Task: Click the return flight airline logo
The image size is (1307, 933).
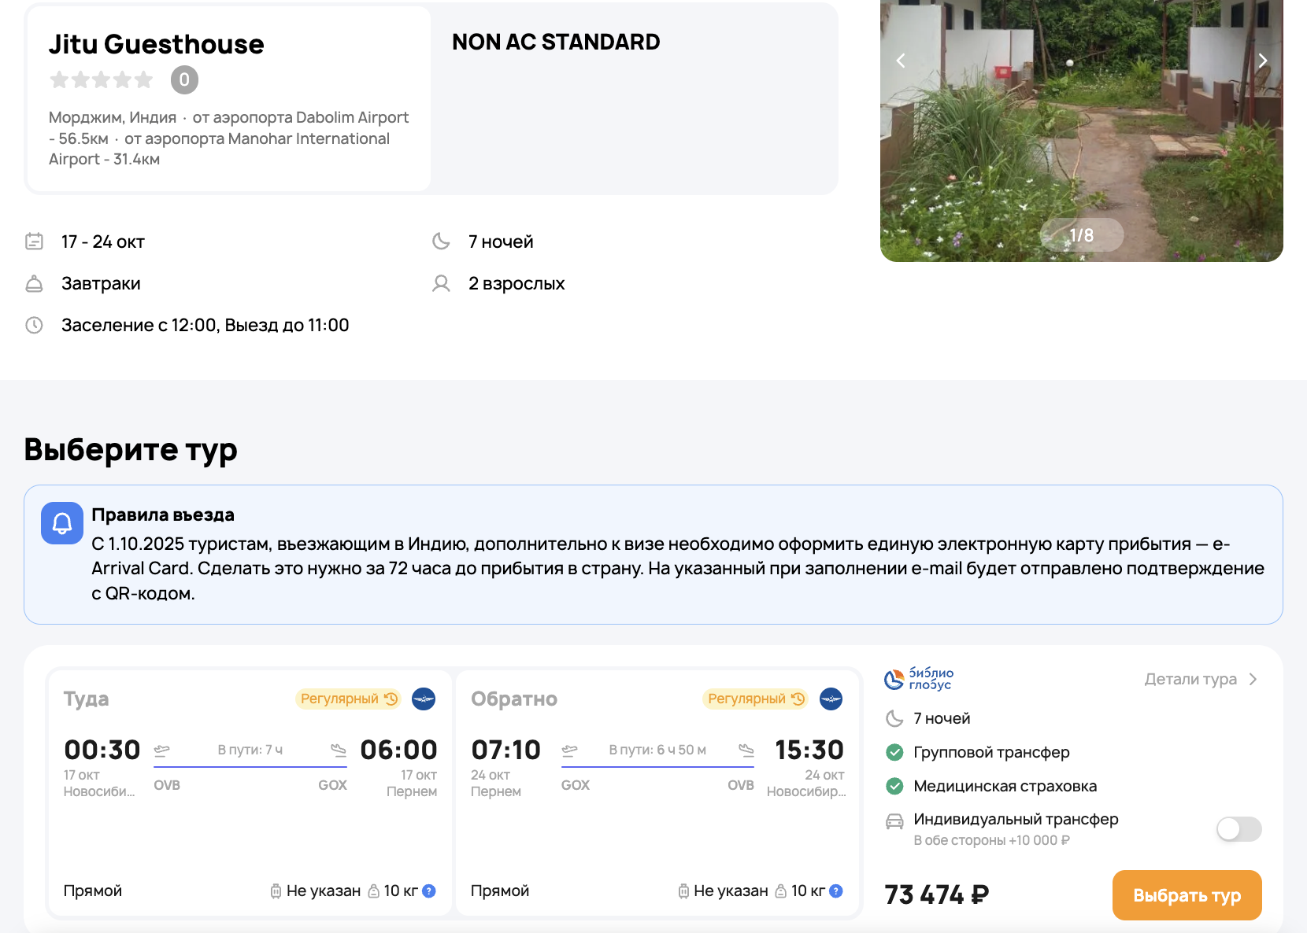Action: [x=831, y=699]
